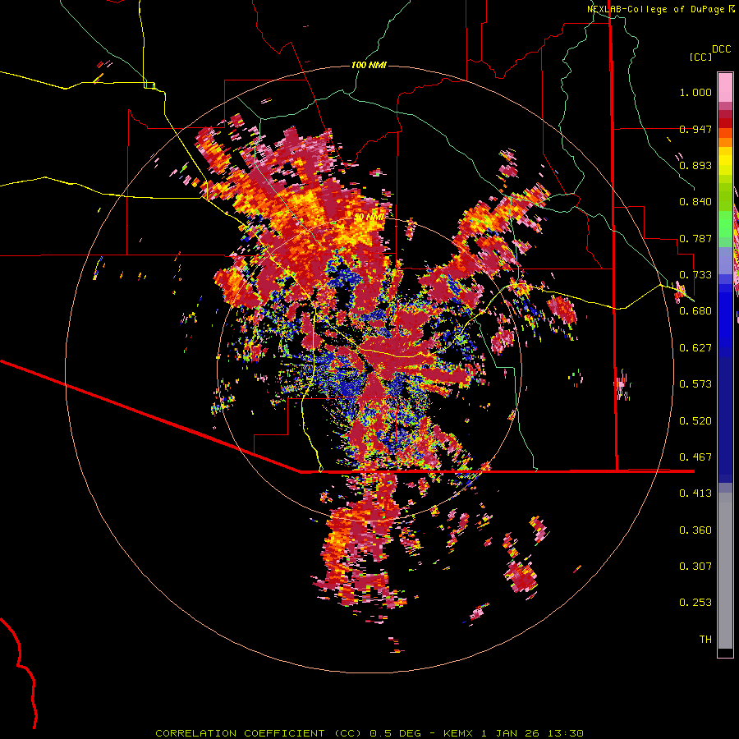
Task: Click the 0.893 scale value
Action: coord(695,165)
